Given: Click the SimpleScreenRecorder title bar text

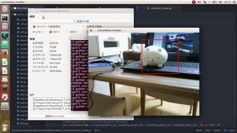Looking at the screenshot, I should [x=55, y=11].
